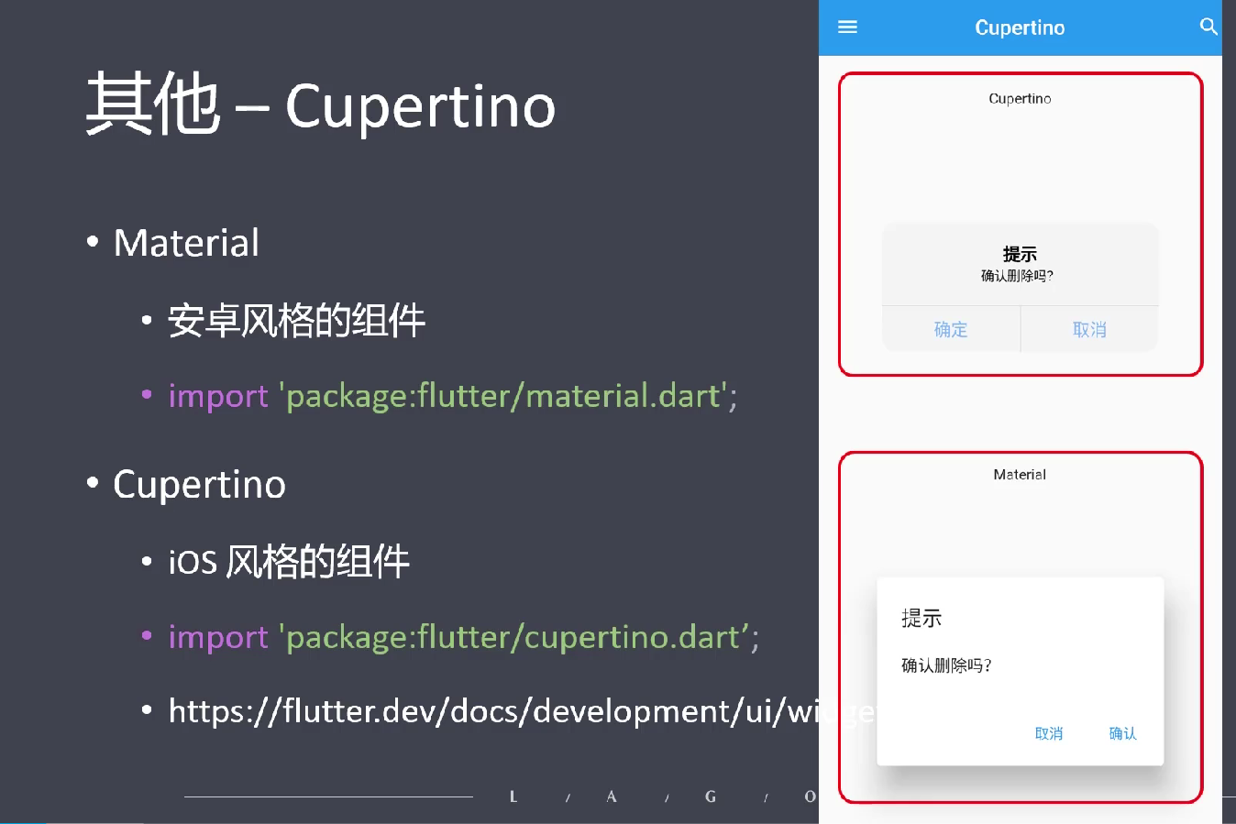Image resolution: width=1236 pixels, height=824 pixels.
Task: Click the Cupertino label above iOS dialog
Action: (1020, 98)
